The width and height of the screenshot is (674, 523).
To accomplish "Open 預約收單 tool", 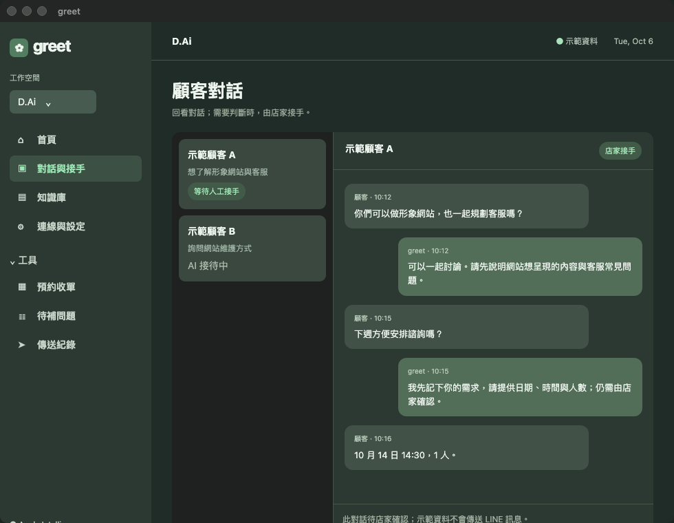I will click(x=76, y=287).
